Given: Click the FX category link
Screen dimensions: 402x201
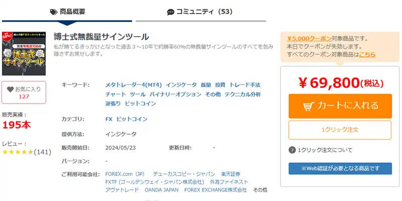Looking at the screenshot, I should pos(109,119).
